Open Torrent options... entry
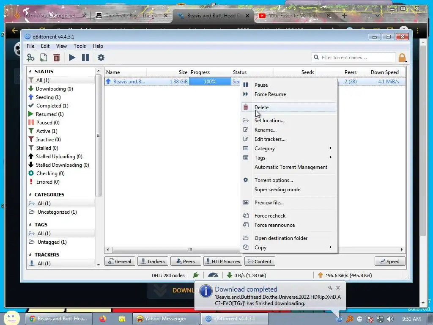Viewport: 433px width, 325px height. [288, 180]
